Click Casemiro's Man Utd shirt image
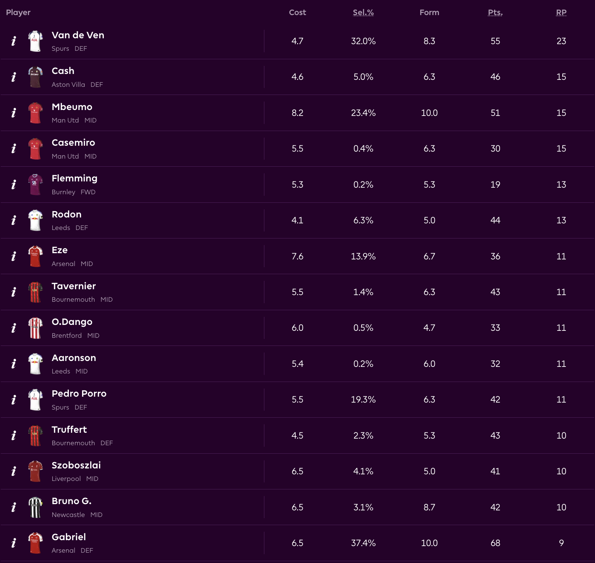Screen dimensions: 595x563 point(35,149)
